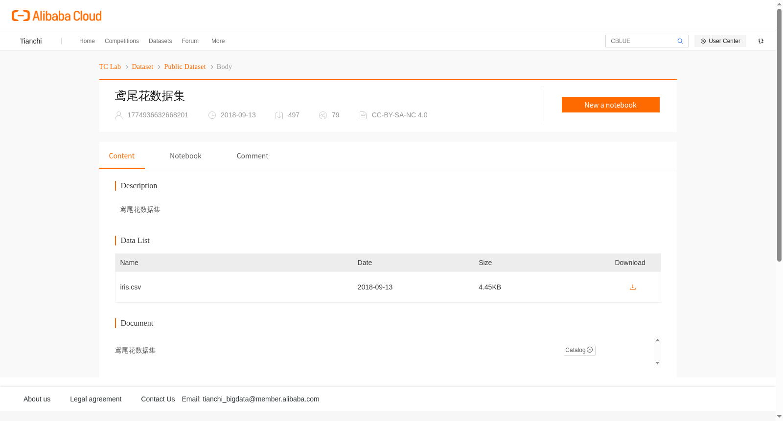Click the page scrollbar up arrow
This screenshot has height=421, width=783.
click(x=779, y=4)
